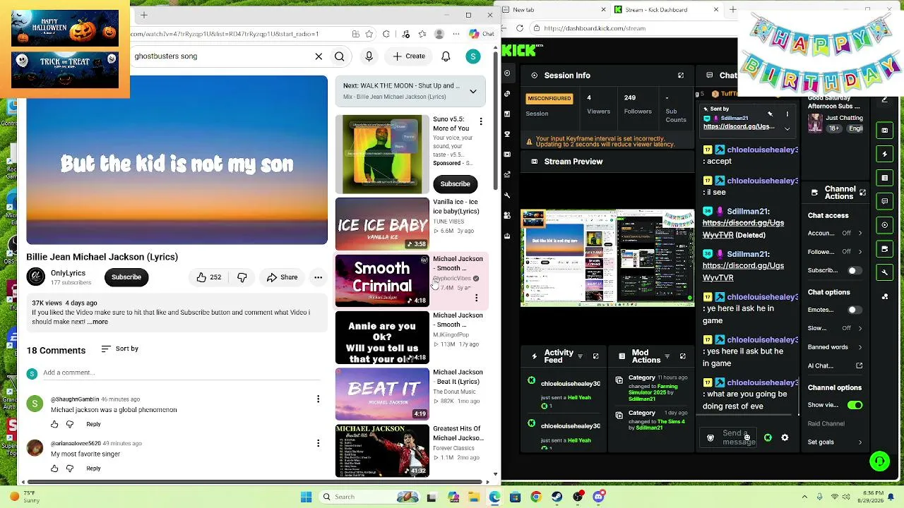The width and height of the screenshot is (904, 508).
Task: Open browser extensions puzzle icon
Action: [386, 34]
